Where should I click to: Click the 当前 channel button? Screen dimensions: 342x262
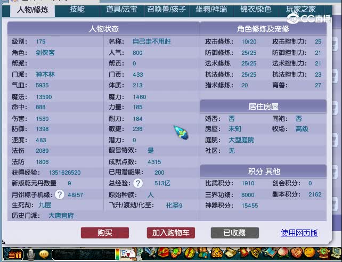15,254
